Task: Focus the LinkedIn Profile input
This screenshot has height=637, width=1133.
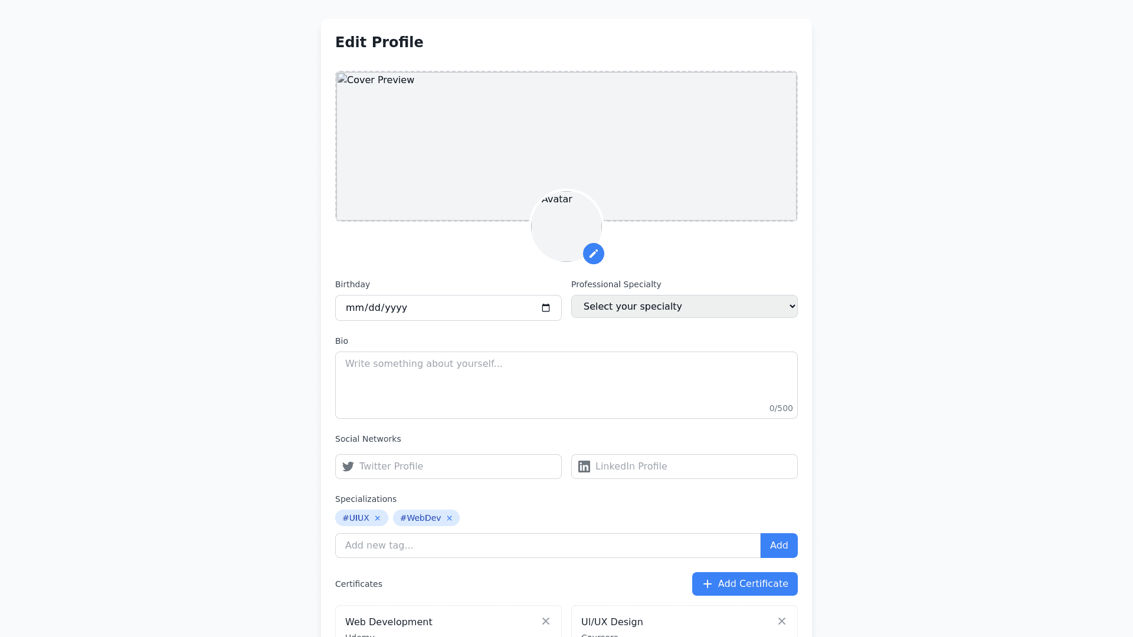Action: coord(693,467)
